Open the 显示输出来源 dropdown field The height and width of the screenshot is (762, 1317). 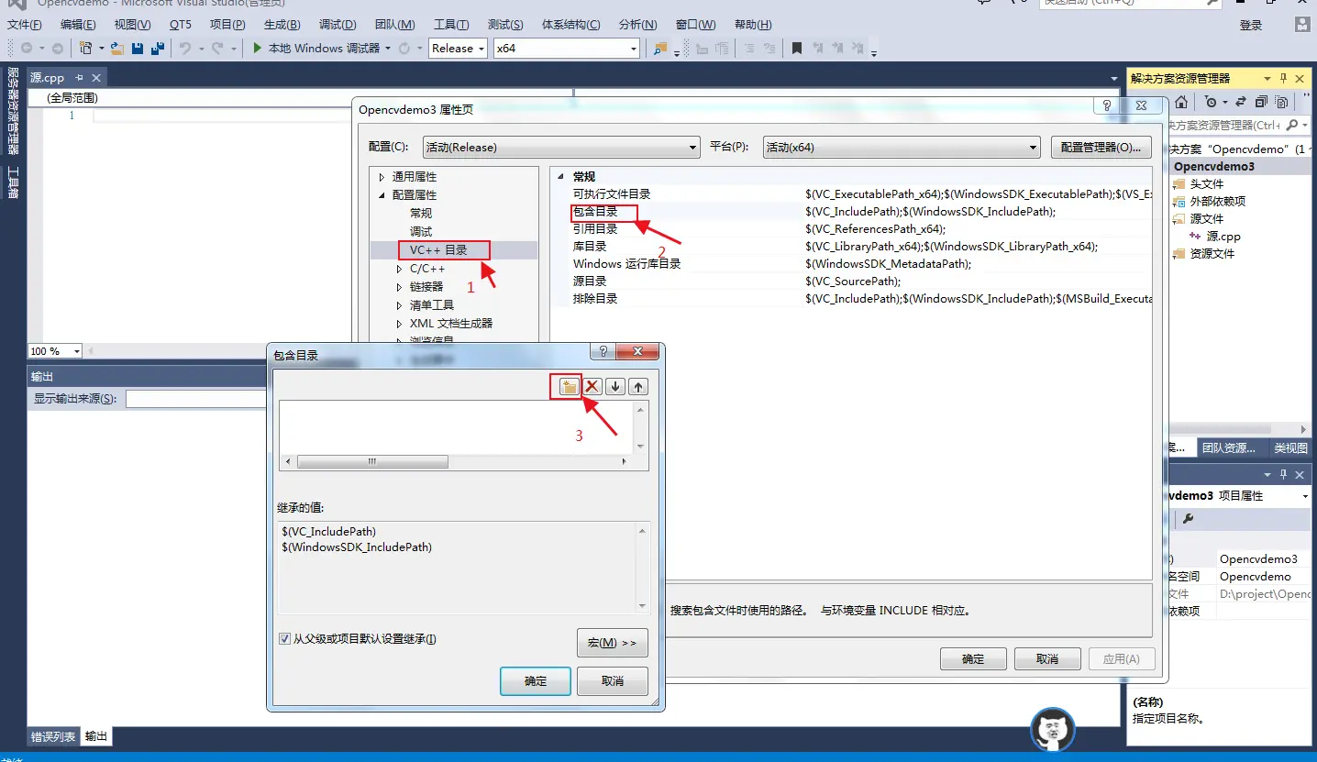pyautogui.click(x=196, y=399)
